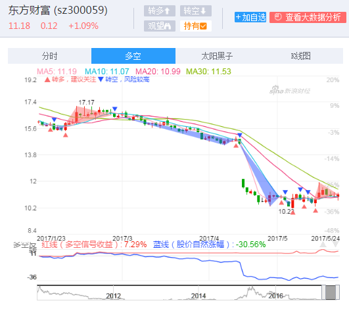Viewport: 349px width, 309px height.
Task: Click the 2014 label in the overview timeline
Action: click(198, 296)
